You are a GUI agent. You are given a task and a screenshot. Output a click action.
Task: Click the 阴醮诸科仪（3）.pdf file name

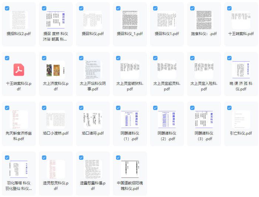pos(203,136)
